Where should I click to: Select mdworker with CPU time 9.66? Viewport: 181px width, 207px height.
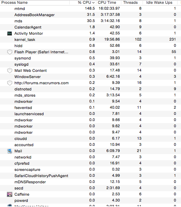[23, 120]
